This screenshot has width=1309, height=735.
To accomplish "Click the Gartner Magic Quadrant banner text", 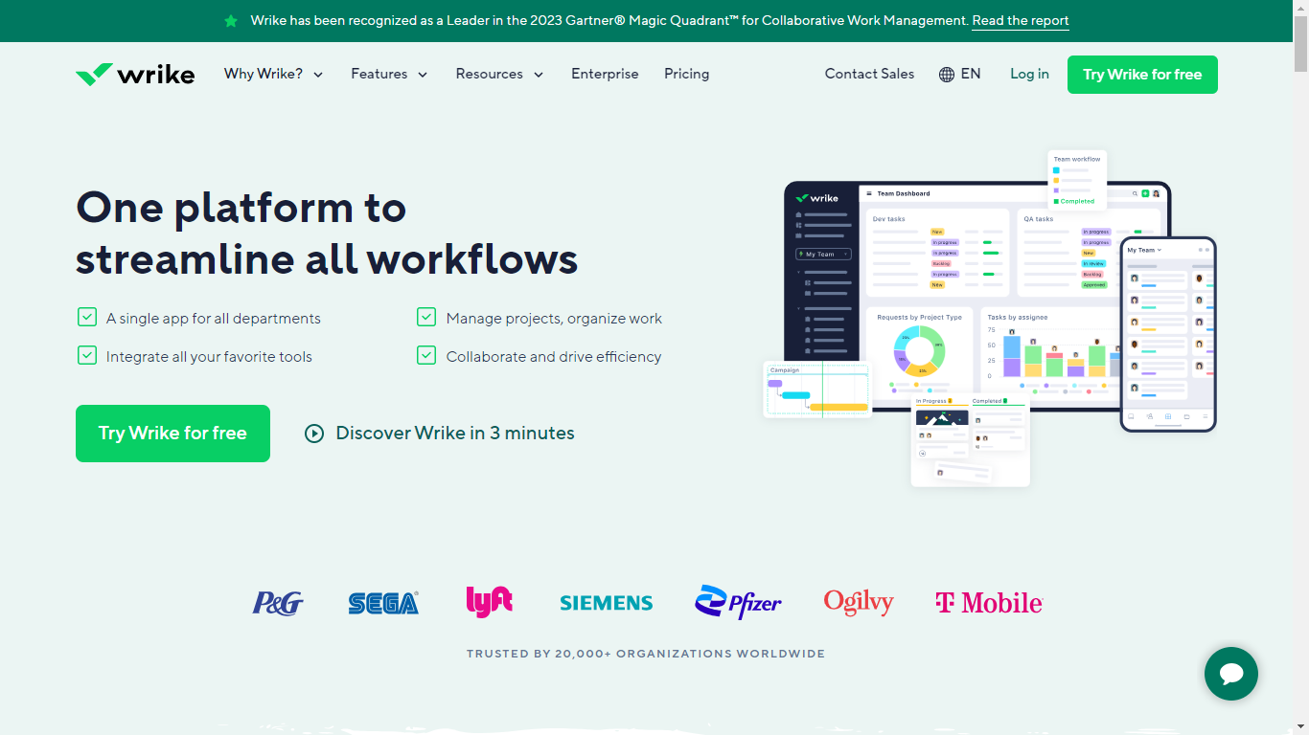I will 609,20.
